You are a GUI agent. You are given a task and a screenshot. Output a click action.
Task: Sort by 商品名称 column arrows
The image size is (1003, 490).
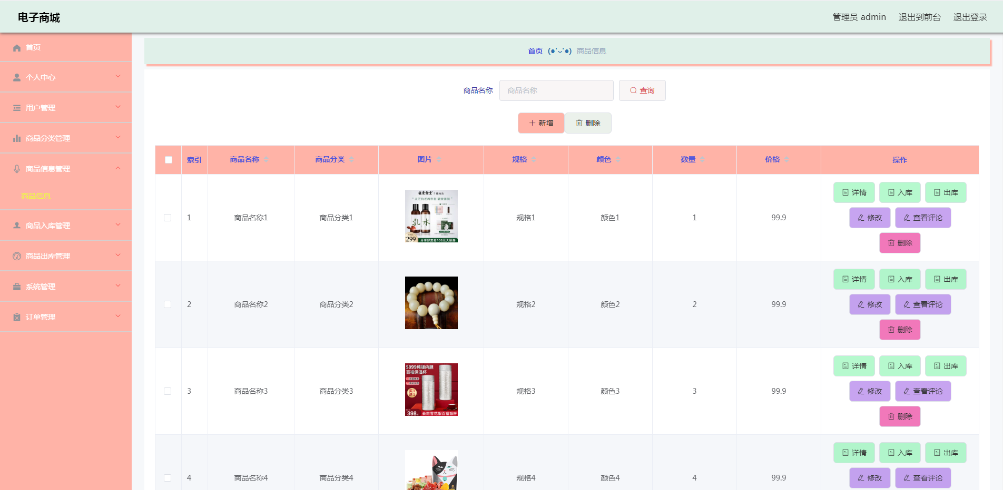[266, 159]
